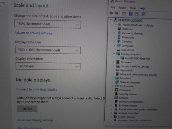Select the Print queues label
The height and width of the screenshot is (129, 172).
point(127,86)
